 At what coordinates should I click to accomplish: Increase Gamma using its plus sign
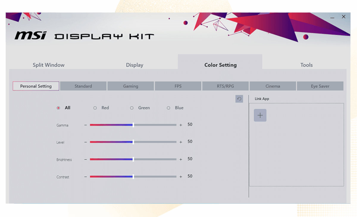[181, 125]
